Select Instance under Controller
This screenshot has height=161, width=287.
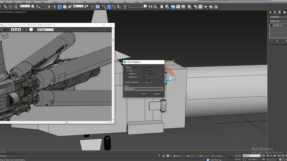[146, 74]
